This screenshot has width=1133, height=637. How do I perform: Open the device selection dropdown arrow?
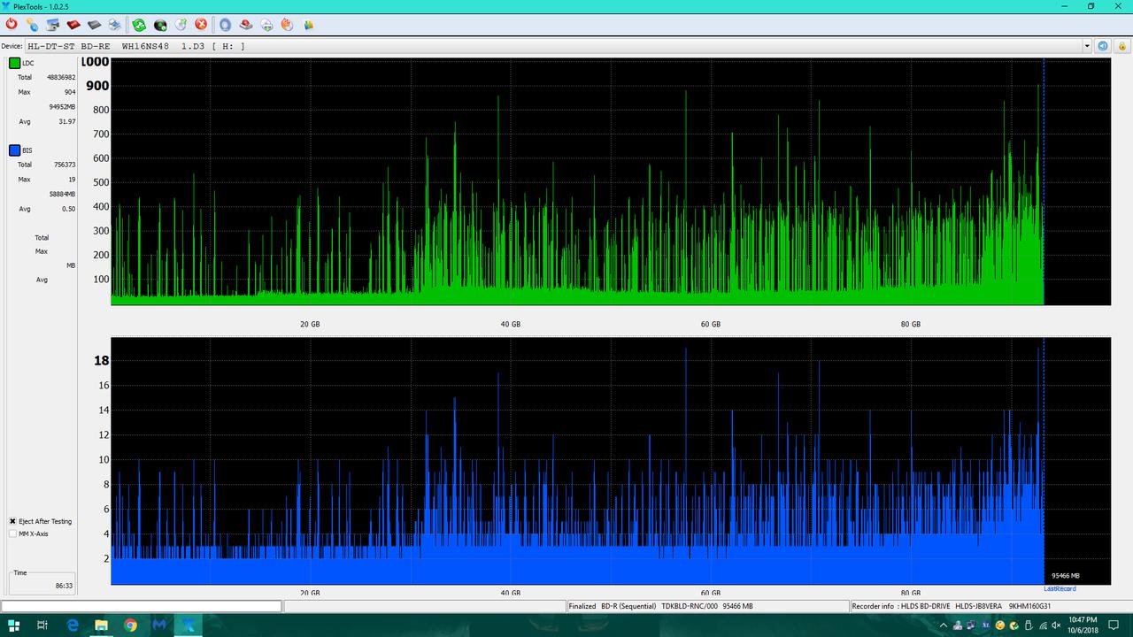click(x=1087, y=46)
